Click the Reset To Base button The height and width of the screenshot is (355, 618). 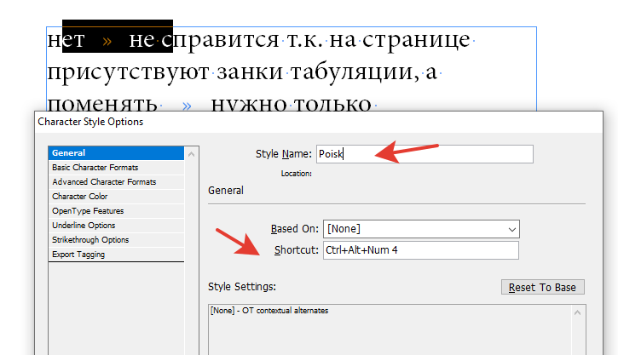(x=542, y=287)
